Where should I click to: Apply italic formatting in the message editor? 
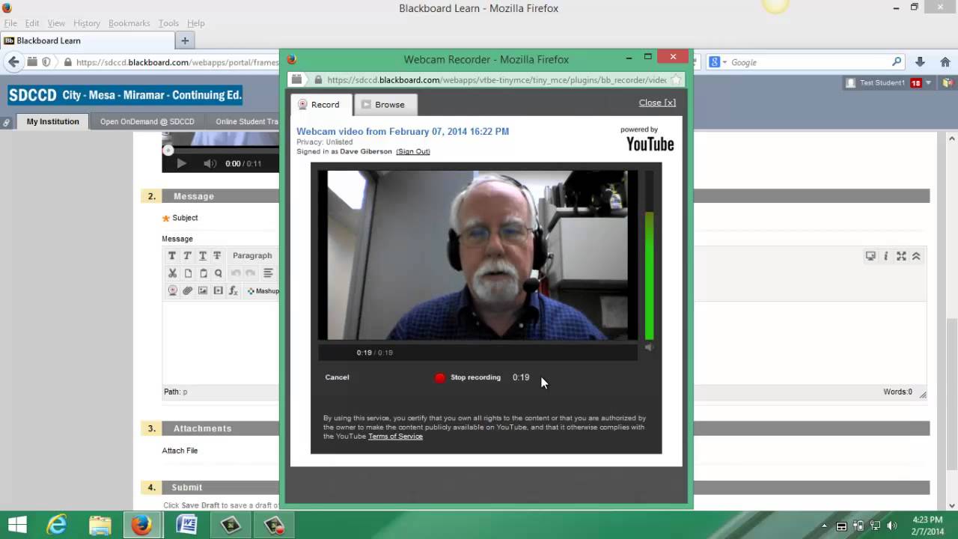point(187,255)
